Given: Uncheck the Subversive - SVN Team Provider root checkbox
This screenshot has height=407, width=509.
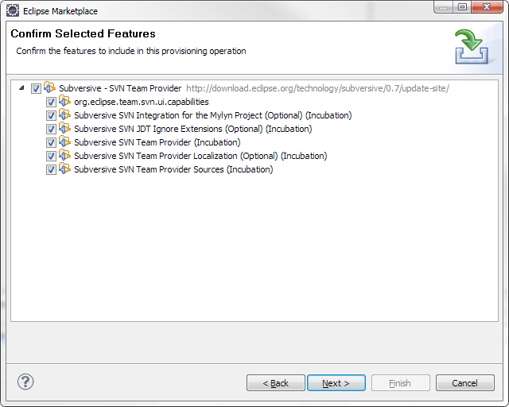Looking at the screenshot, I should point(36,88).
